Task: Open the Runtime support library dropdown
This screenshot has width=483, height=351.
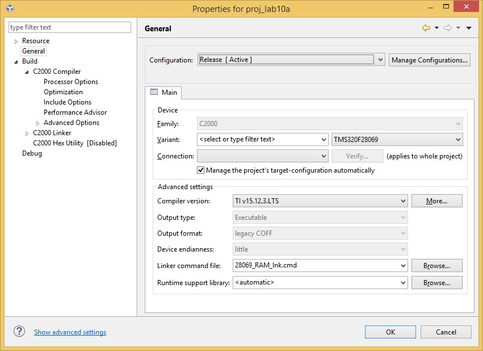Action: point(404,282)
